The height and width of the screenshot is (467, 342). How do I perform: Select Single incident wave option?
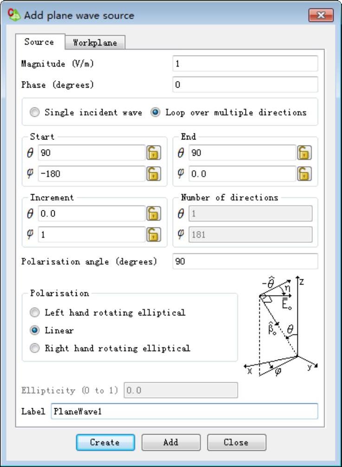pyautogui.click(x=35, y=112)
